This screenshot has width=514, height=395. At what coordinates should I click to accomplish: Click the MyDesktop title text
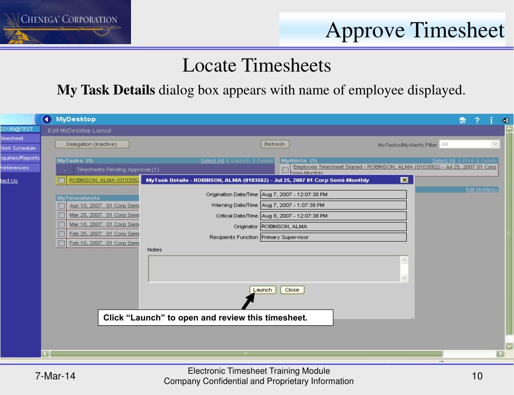pos(76,119)
